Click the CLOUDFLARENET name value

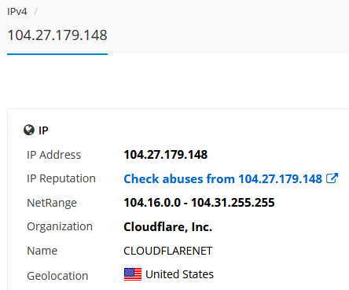click(x=168, y=251)
